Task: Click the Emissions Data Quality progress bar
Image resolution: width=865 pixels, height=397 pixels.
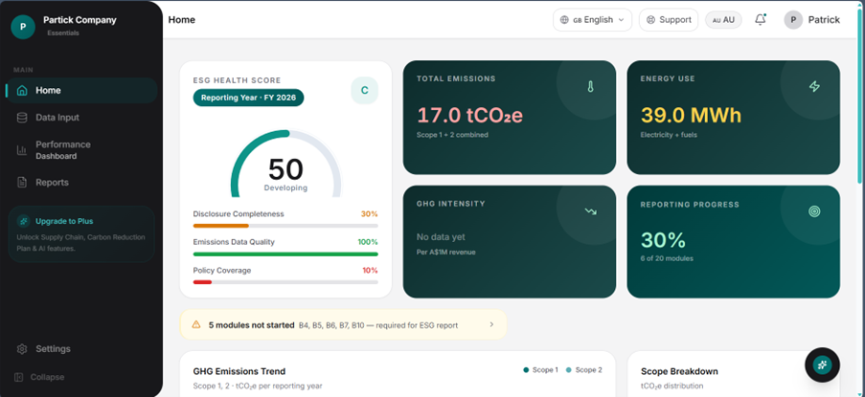Action: pyautogui.click(x=285, y=254)
